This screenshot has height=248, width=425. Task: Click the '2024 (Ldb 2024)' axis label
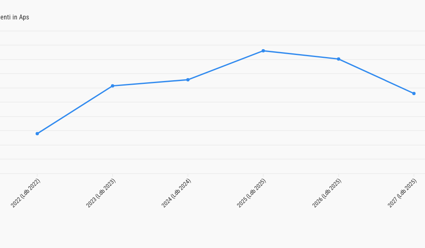click(x=176, y=193)
